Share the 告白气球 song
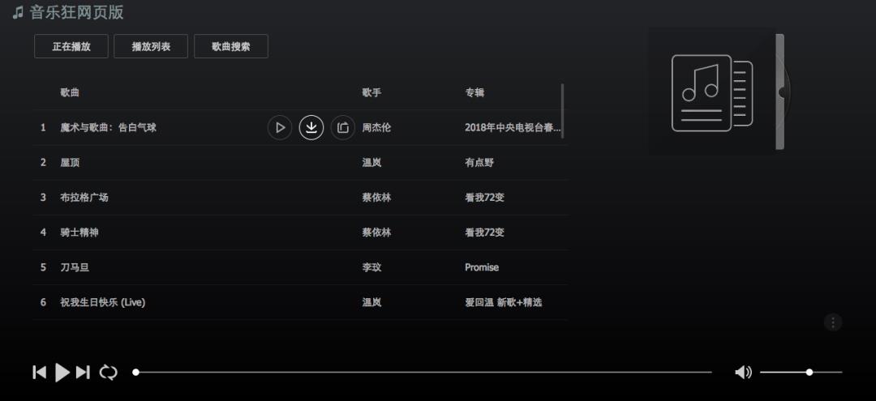Viewport: 876px width, 401px height. tap(343, 128)
